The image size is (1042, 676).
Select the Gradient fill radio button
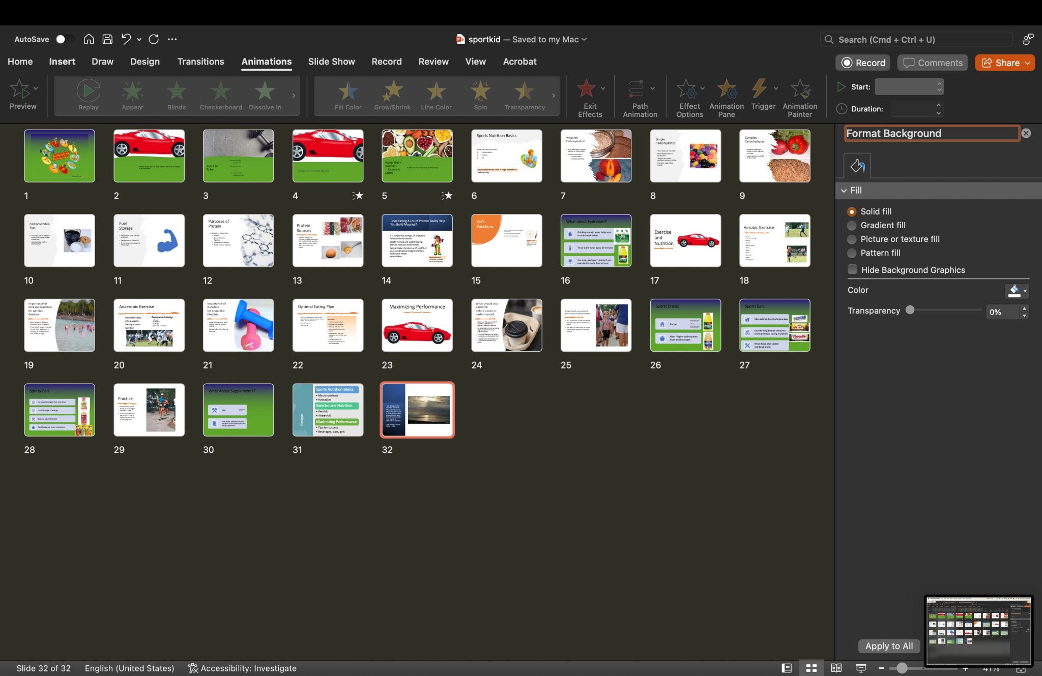(852, 225)
